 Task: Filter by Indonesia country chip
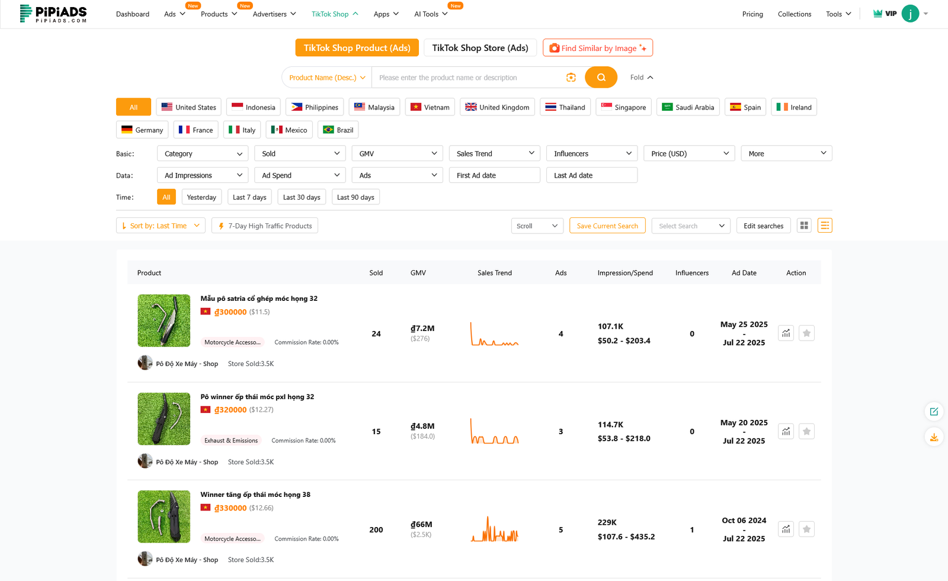[254, 107]
